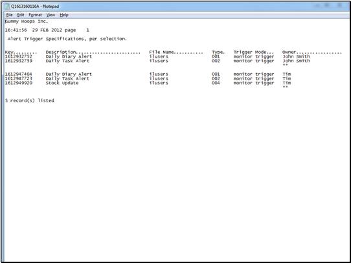Click the 'John Smith' owner in first row
Viewport: 351px width, 263px height.
[296, 56]
